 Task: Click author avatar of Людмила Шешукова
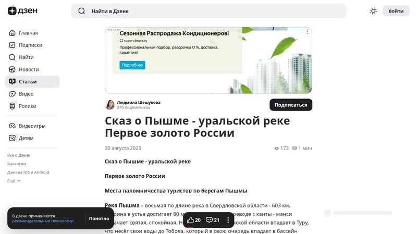pyautogui.click(x=110, y=105)
